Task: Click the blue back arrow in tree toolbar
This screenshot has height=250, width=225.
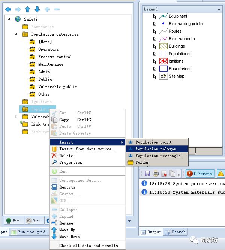Action: (8, 9)
